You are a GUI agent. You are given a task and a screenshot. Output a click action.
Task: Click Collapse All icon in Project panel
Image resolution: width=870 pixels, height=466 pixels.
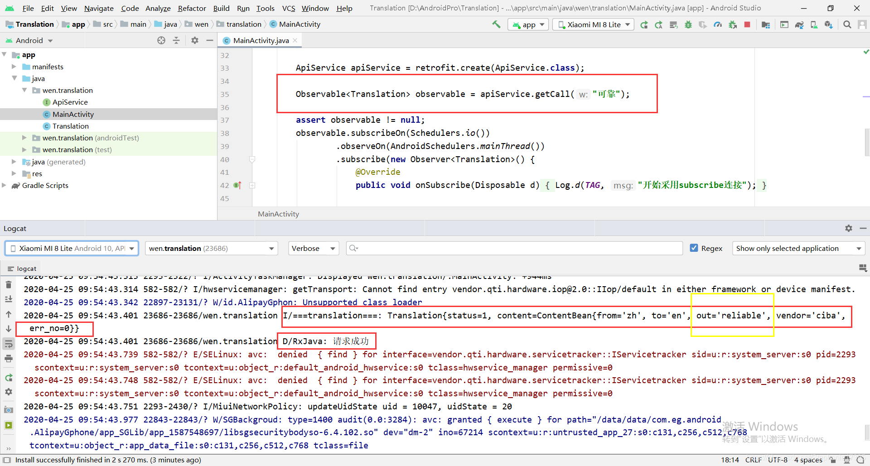coord(176,40)
